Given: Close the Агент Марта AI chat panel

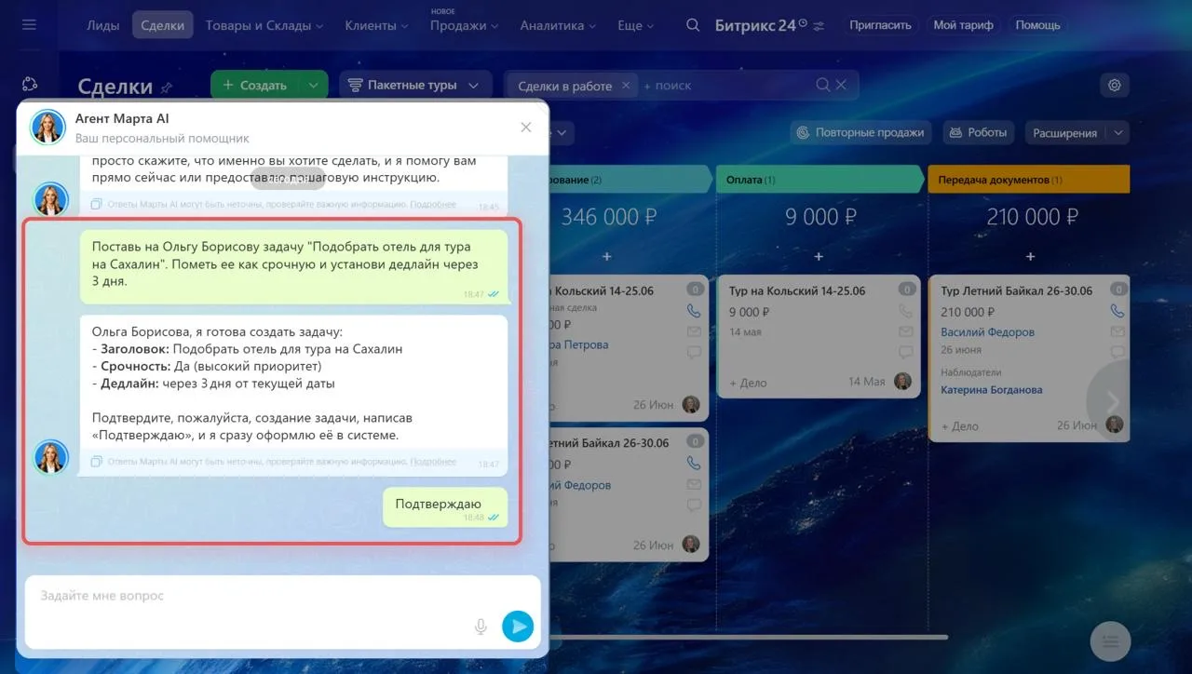Looking at the screenshot, I should pos(526,127).
